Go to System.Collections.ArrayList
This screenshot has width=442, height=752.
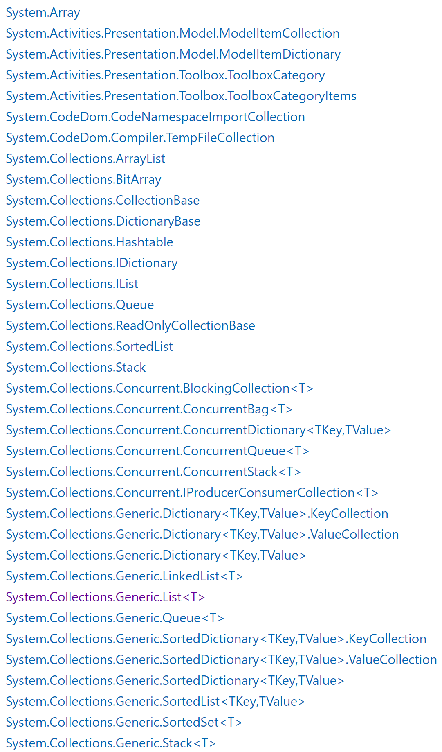[85, 159]
